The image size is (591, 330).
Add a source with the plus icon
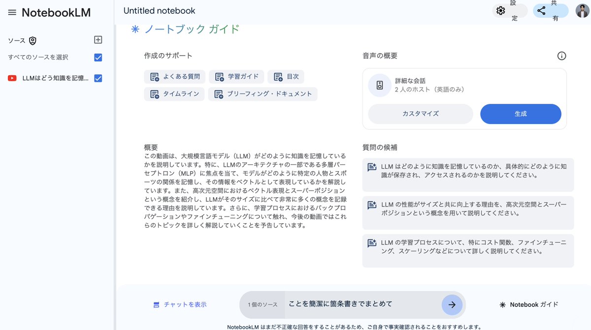point(98,40)
